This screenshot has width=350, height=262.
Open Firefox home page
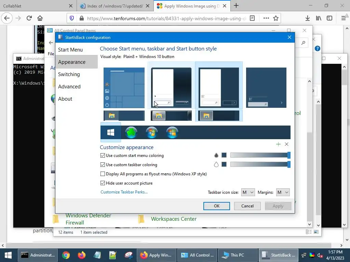tap(40, 18)
